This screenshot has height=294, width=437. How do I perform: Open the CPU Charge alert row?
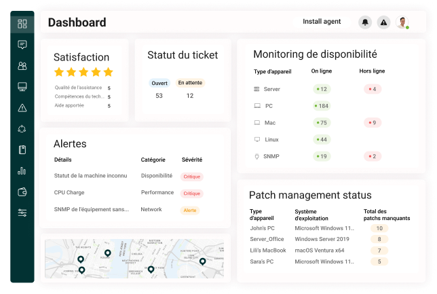[x=128, y=193]
